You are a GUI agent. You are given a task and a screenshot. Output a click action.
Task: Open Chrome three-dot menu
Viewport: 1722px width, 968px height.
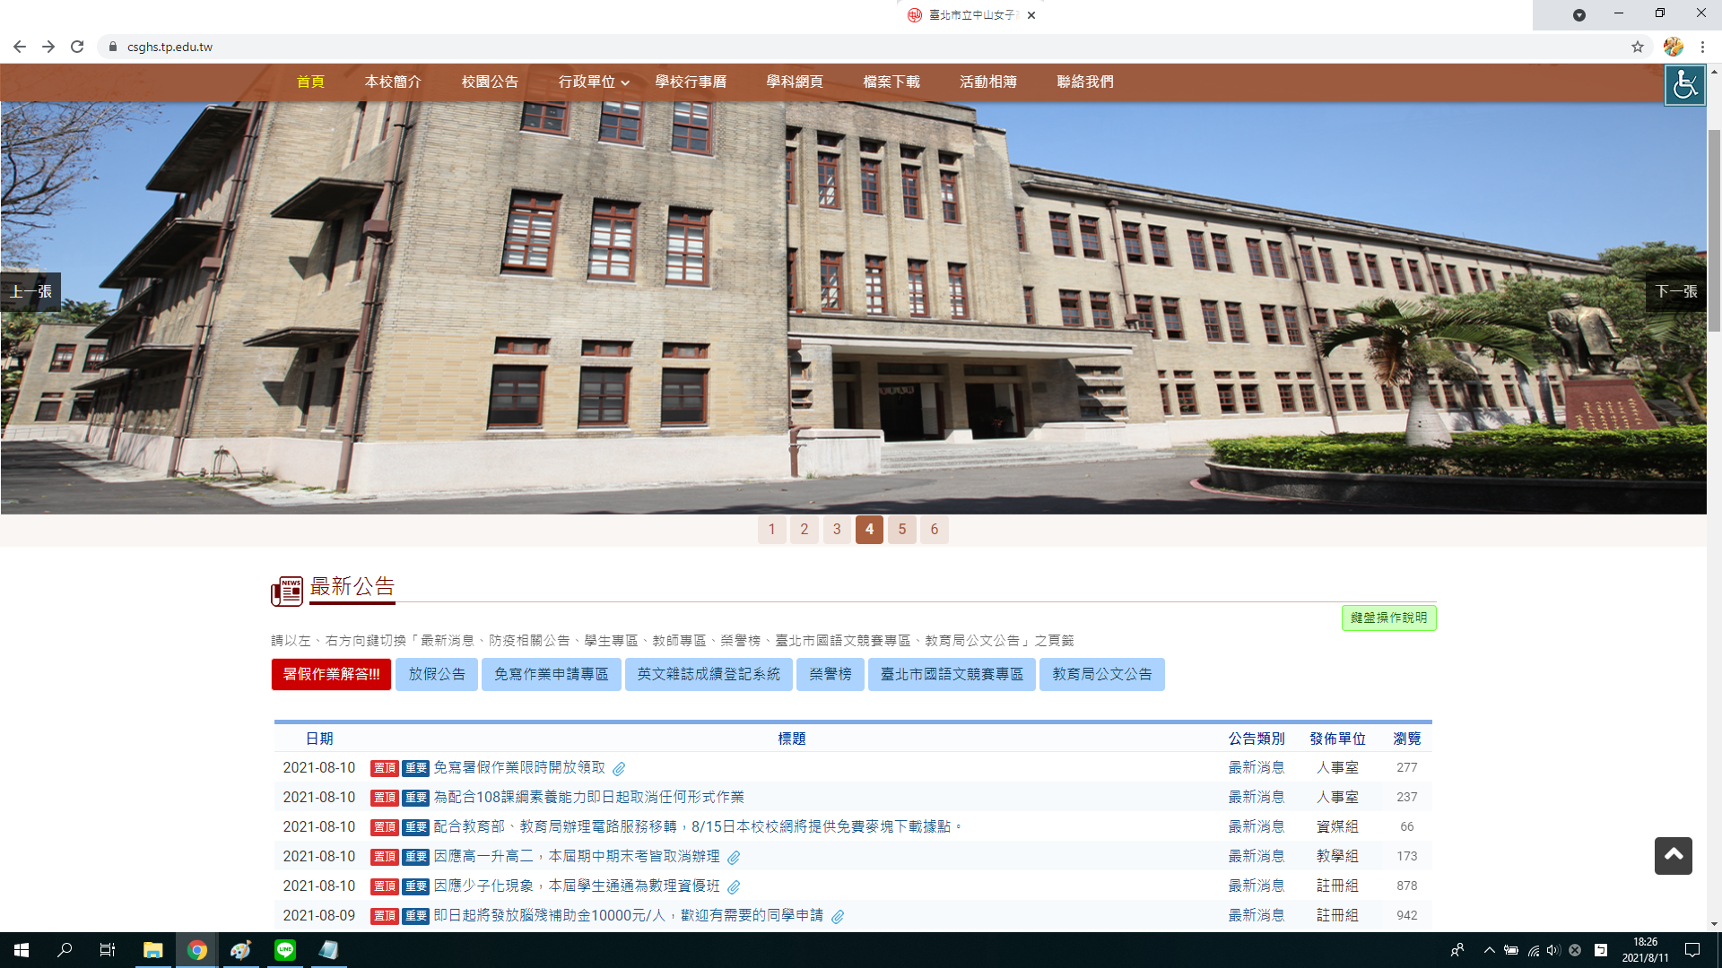1702,47
